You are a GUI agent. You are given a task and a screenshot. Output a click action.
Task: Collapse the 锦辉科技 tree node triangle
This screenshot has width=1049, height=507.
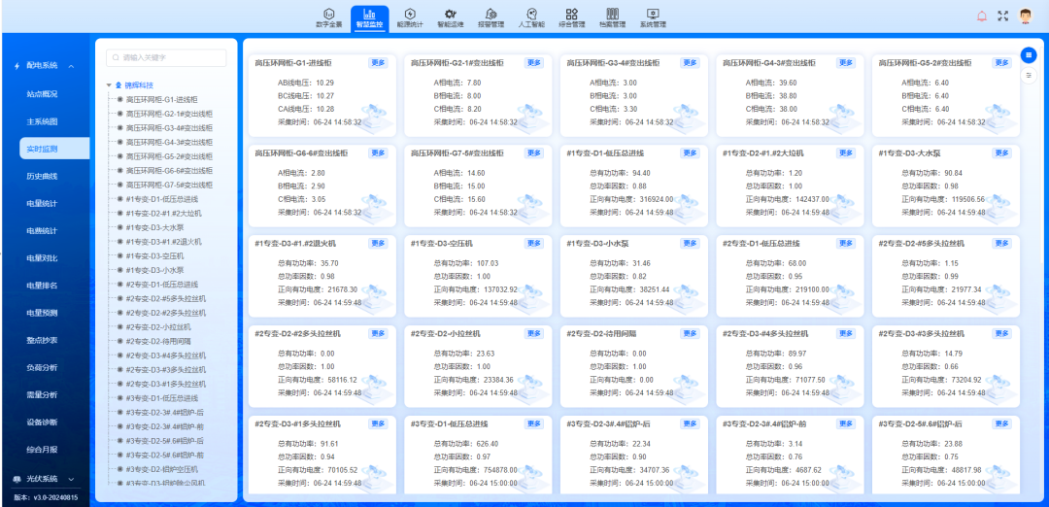pyautogui.click(x=109, y=84)
